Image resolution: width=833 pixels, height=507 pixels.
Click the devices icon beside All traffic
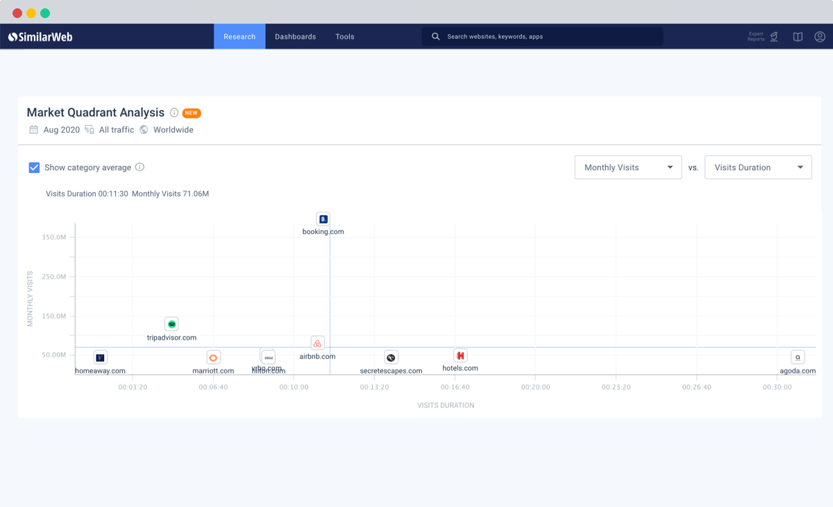point(90,130)
